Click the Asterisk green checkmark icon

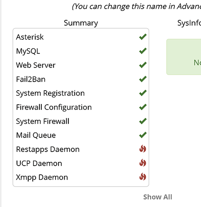tap(143, 37)
